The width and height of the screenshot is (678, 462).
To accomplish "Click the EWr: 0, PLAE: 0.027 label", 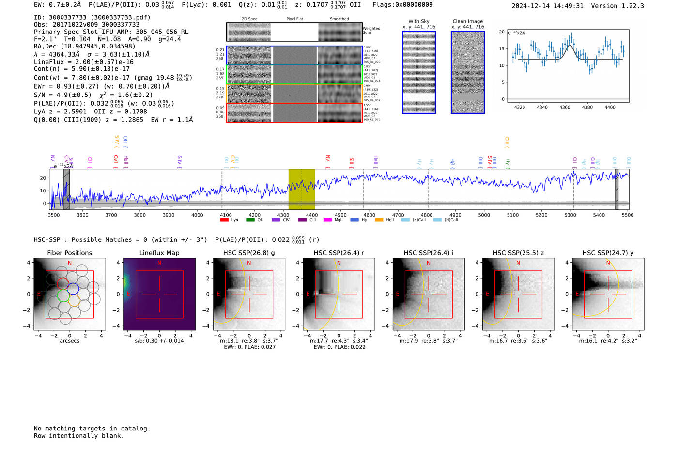I will [x=249, y=347].
